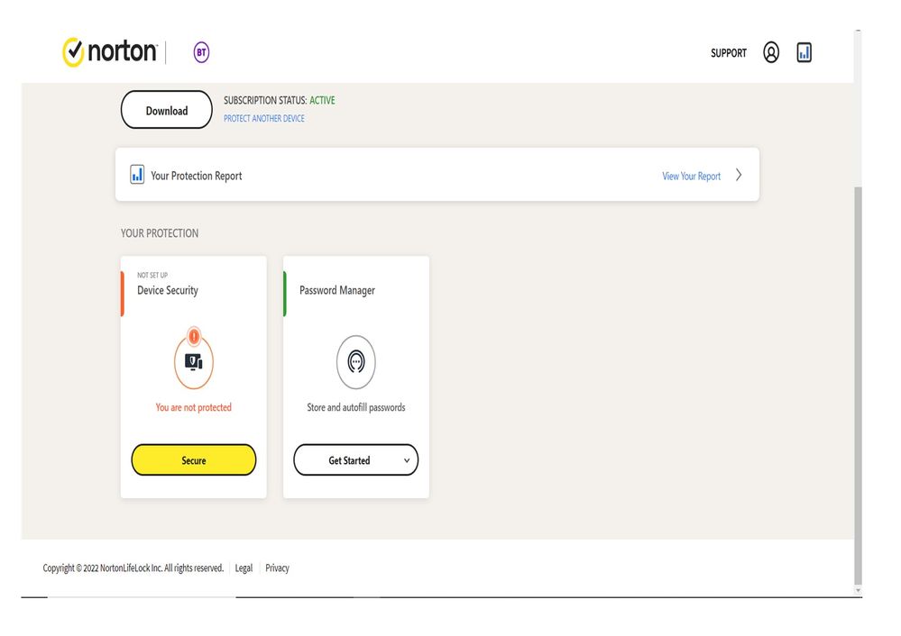Screen dimensions: 901x636
Task: Open the user account profile icon
Action: click(771, 52)
